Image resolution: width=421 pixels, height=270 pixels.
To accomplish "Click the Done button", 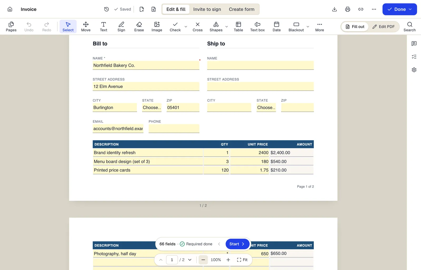I will (399, 9).
